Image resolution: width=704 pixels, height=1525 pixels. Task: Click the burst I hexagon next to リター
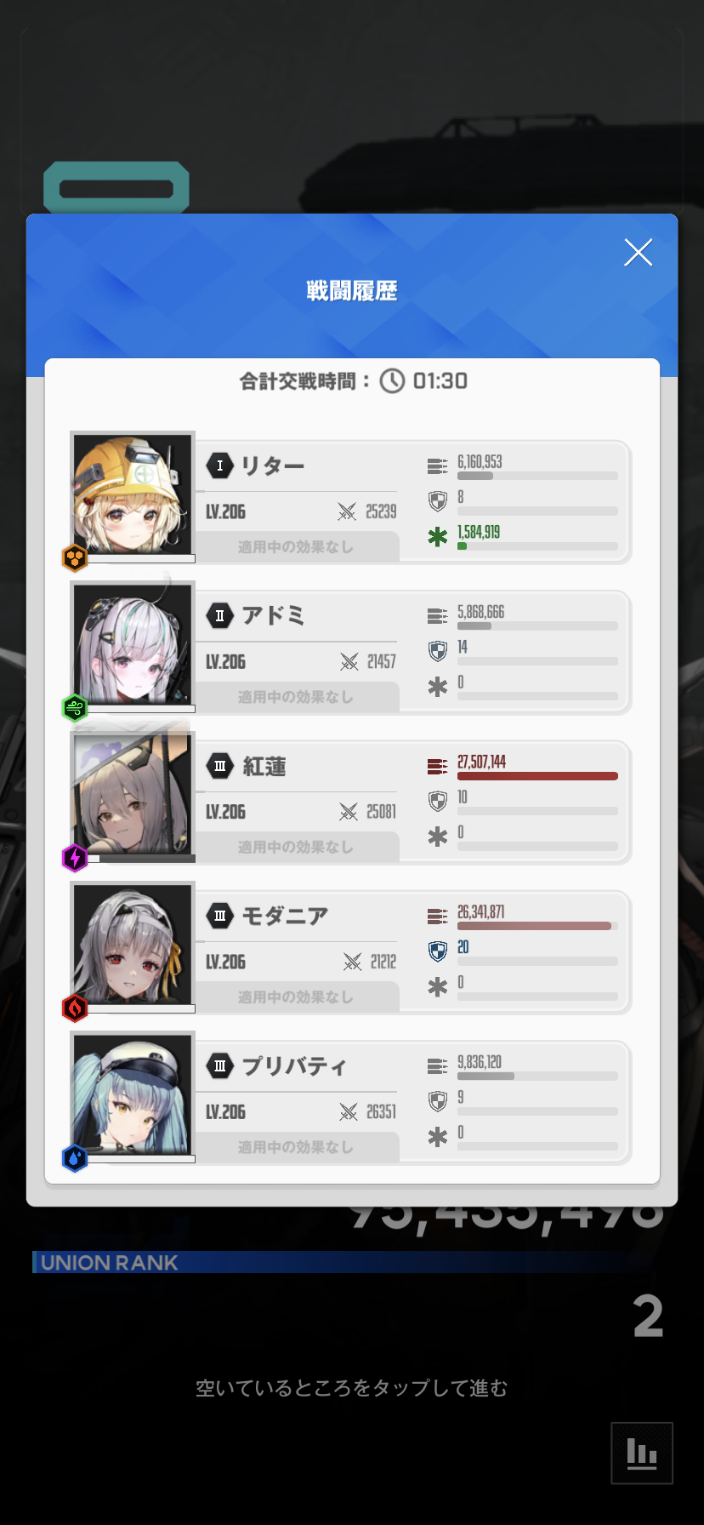[x=220, y=465]
